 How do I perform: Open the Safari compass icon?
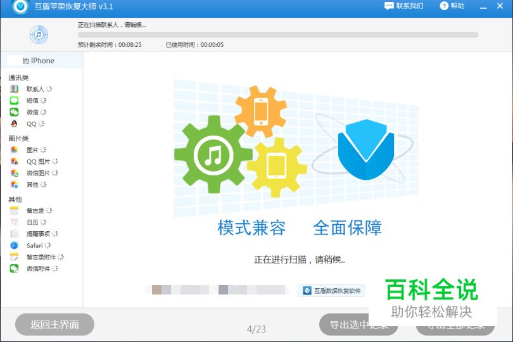click(14, 246)
